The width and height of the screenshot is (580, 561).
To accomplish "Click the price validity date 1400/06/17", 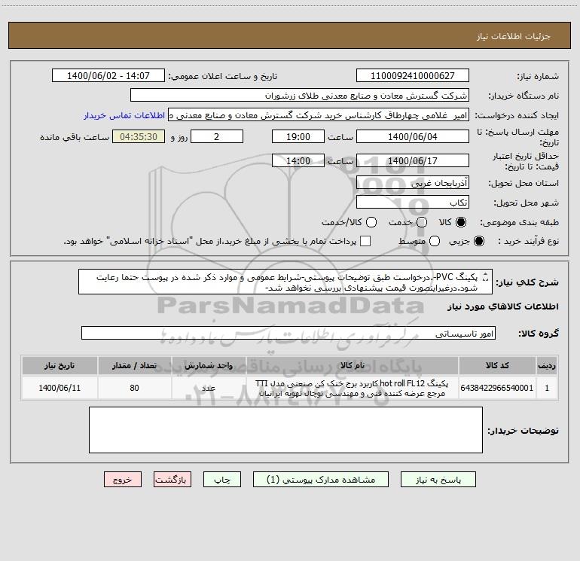I will pyautogui.click(x=413, y=160).
